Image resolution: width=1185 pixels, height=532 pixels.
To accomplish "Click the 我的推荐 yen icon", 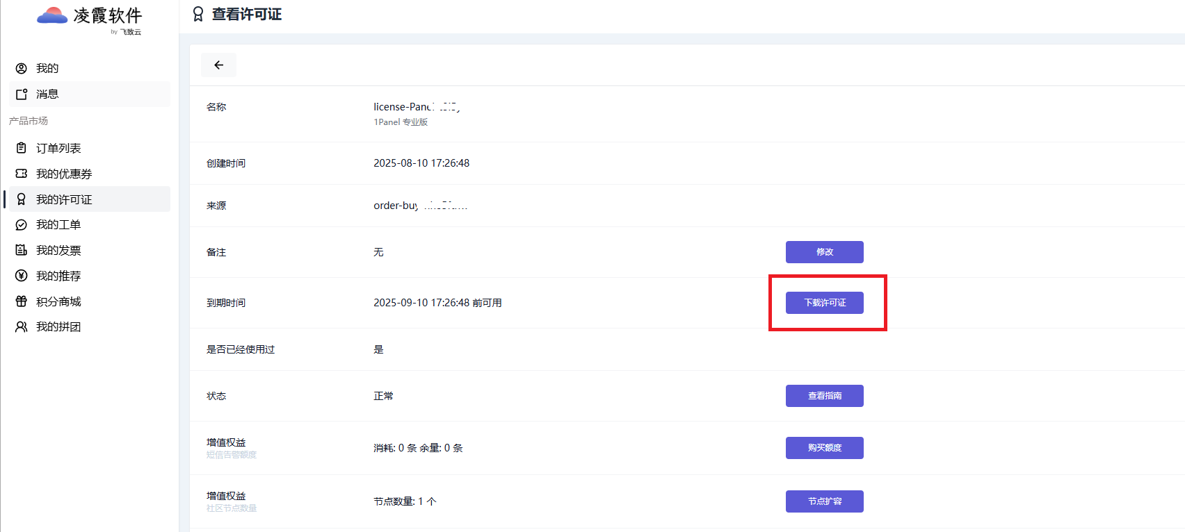I will click(22, 276).
